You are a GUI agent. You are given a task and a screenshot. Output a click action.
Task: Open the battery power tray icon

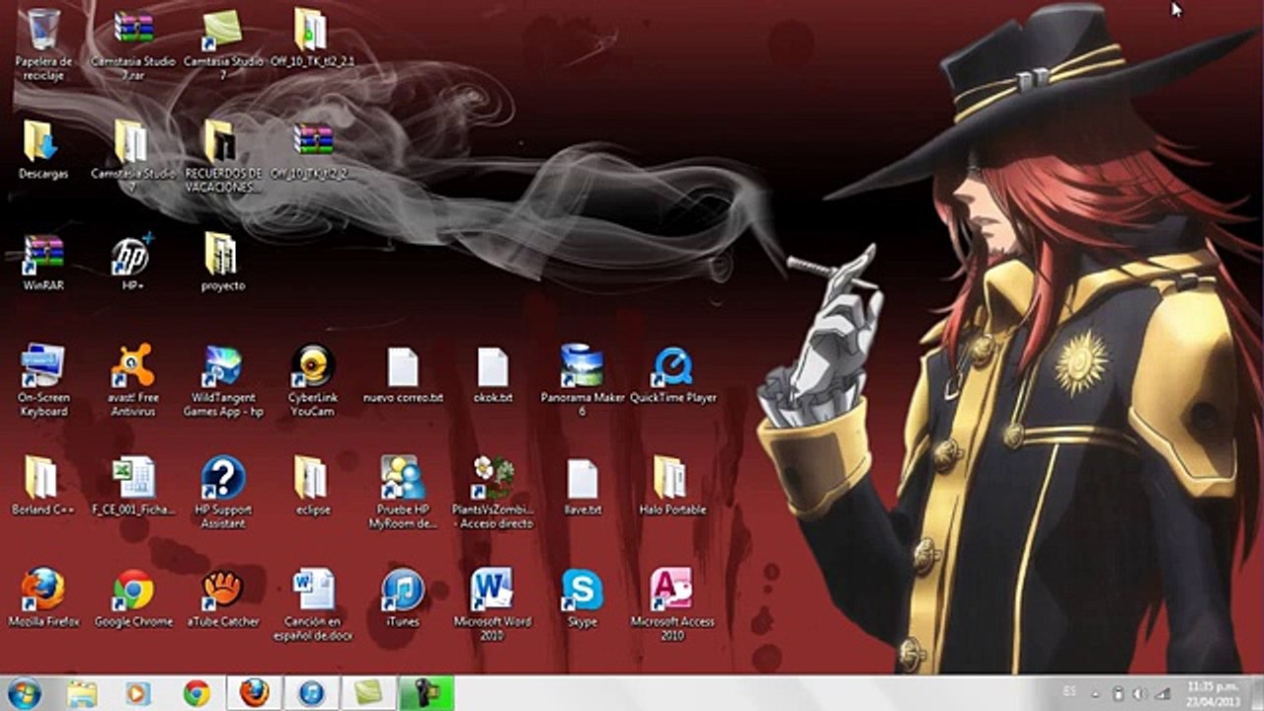coord(1119,693)
